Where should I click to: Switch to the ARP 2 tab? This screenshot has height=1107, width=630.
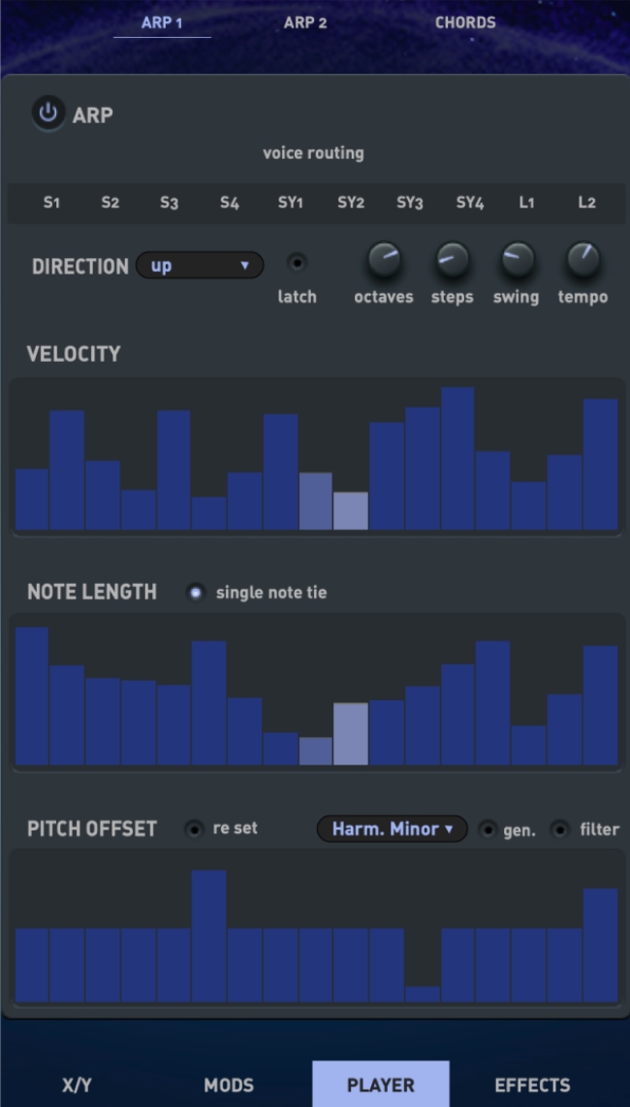[x=305, y=22]
